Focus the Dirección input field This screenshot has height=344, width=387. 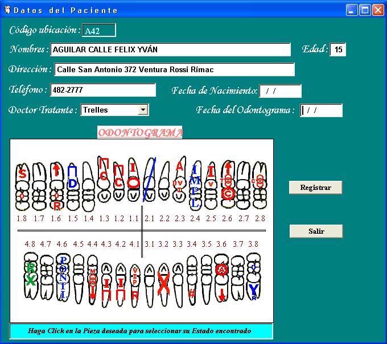point(174,69)
